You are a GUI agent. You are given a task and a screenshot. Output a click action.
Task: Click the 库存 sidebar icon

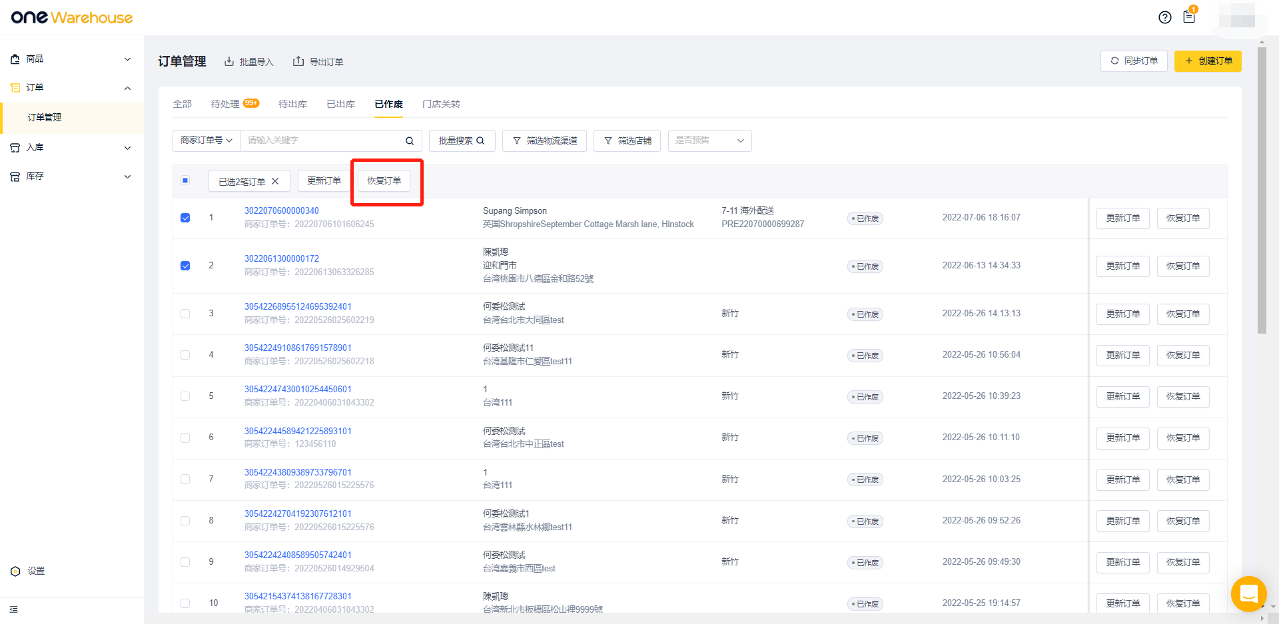(15, 176)
